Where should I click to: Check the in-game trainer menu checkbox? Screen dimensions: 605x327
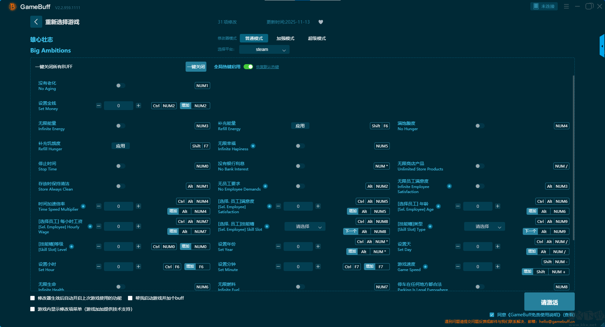[32, 309]
